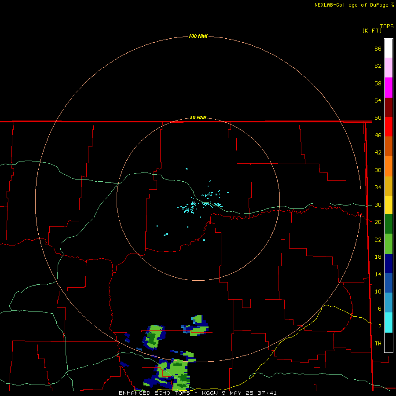Click the 100 NMI range ring label
The image size is (396, 396).
(x=198, y=37)
